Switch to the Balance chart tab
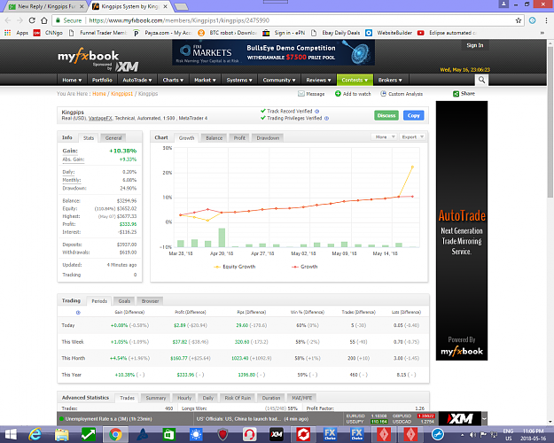Screen dimensions: 554x443 [215, 138]
